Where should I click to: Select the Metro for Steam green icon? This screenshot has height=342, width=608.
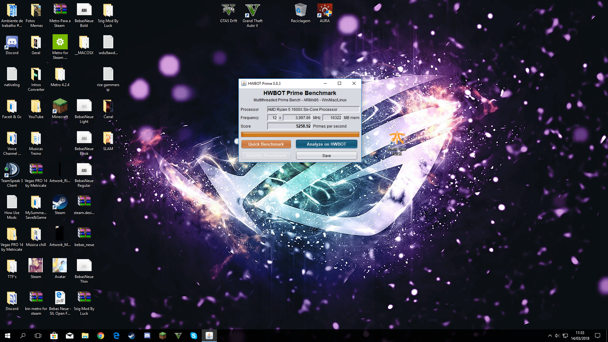60,47
